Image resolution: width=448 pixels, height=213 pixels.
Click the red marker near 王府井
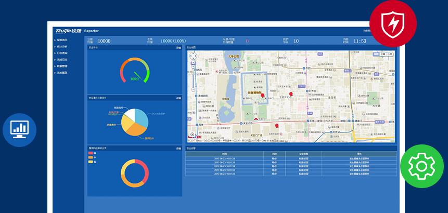(x=291, y=95)
